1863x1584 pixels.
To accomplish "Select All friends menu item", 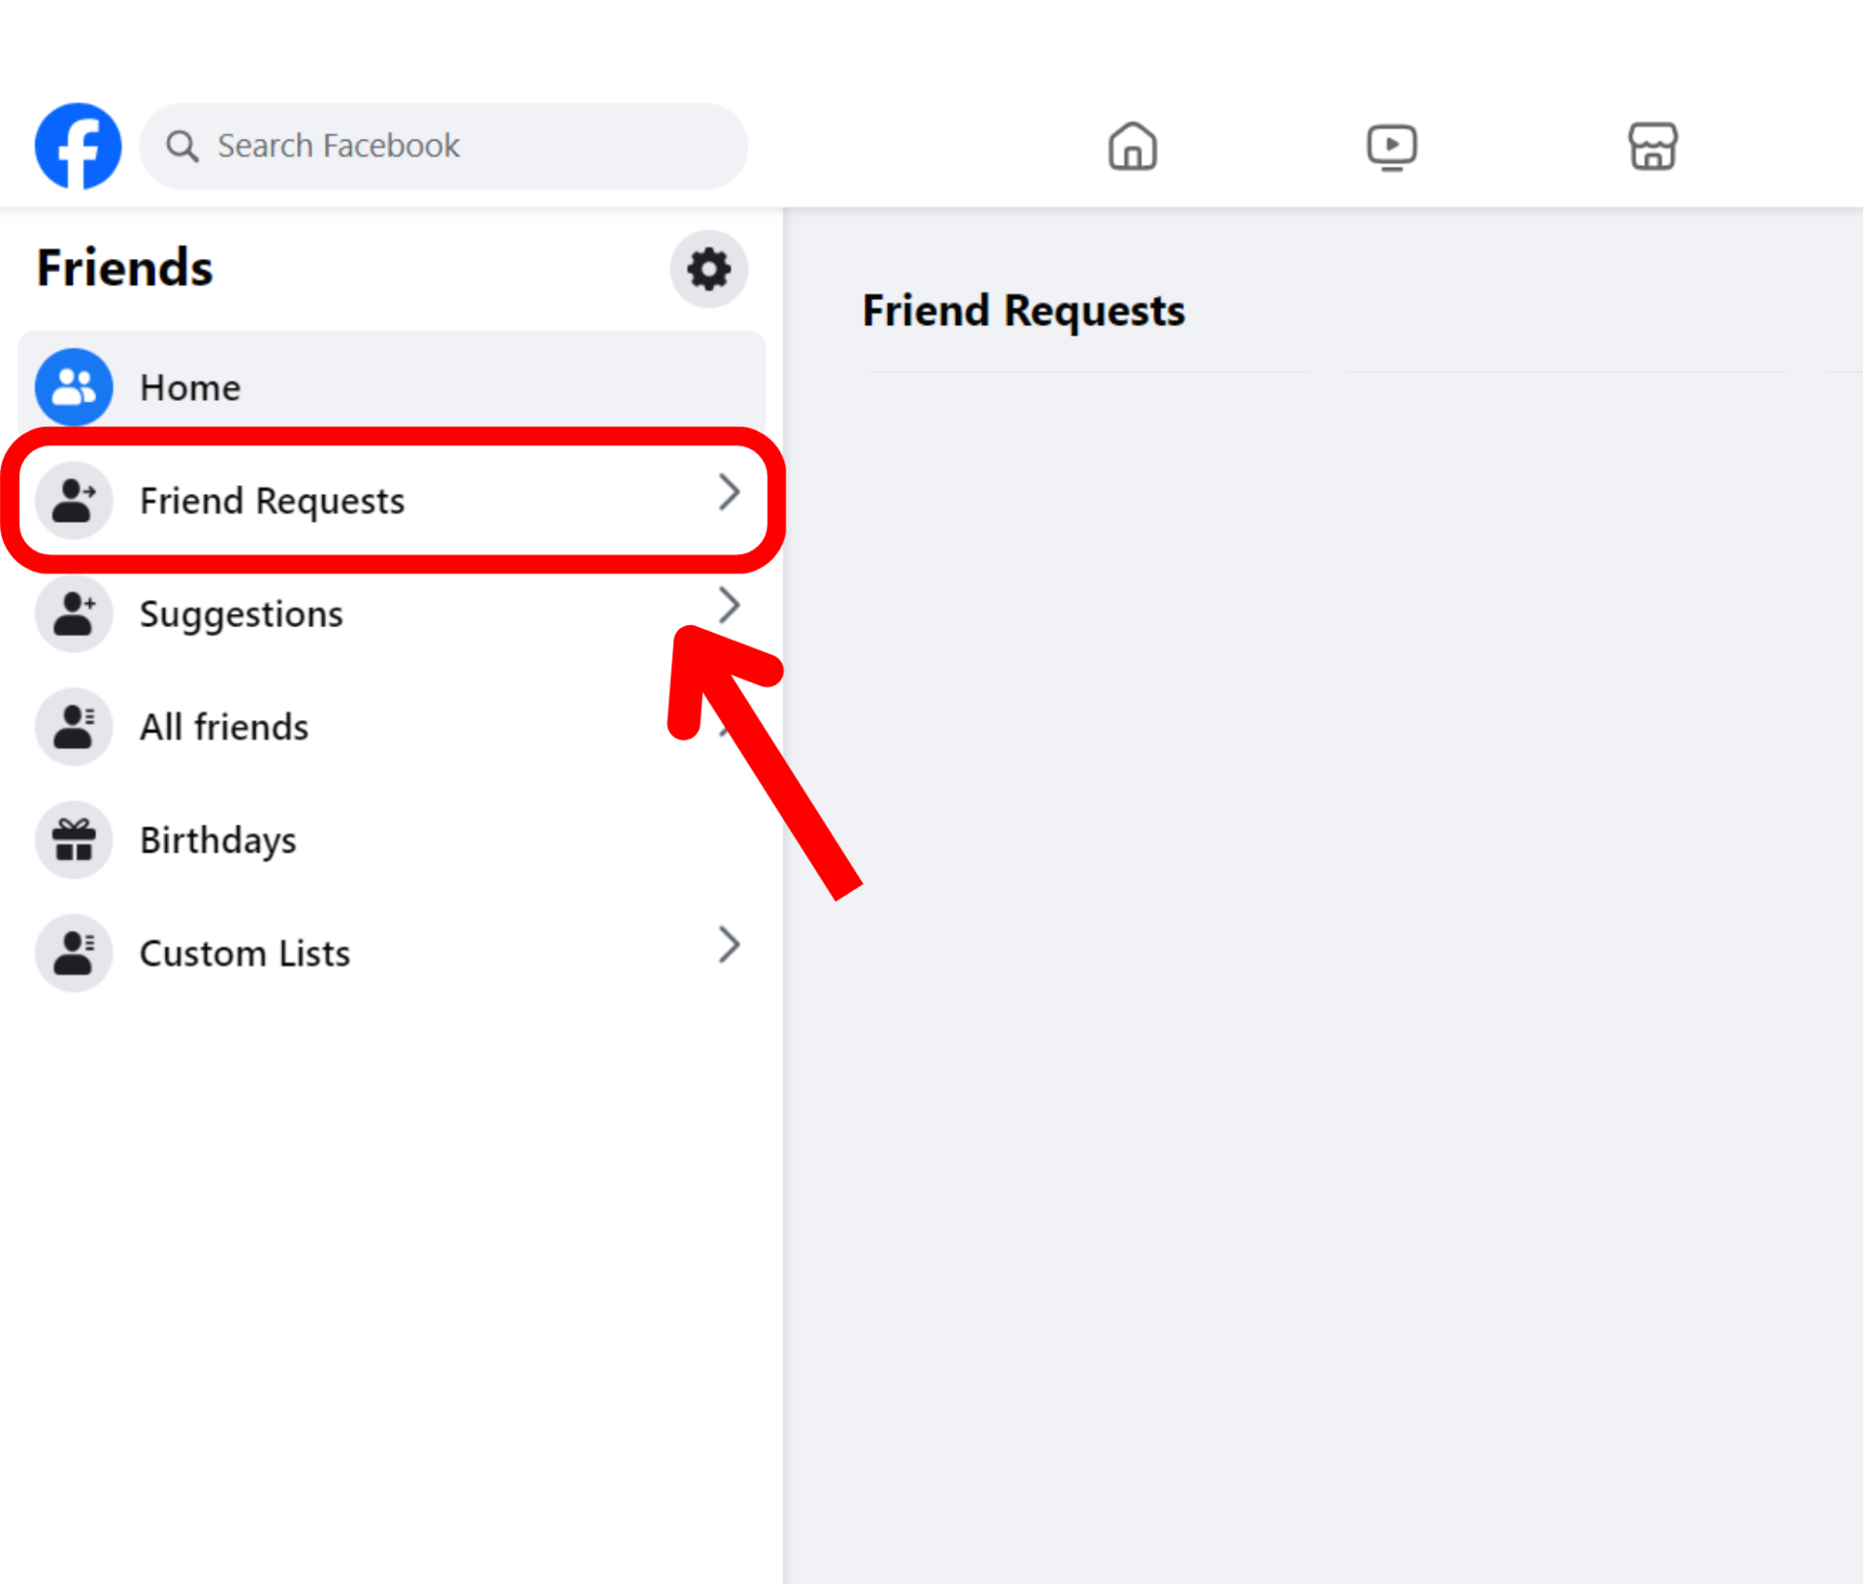I will (x=224, y=727).
